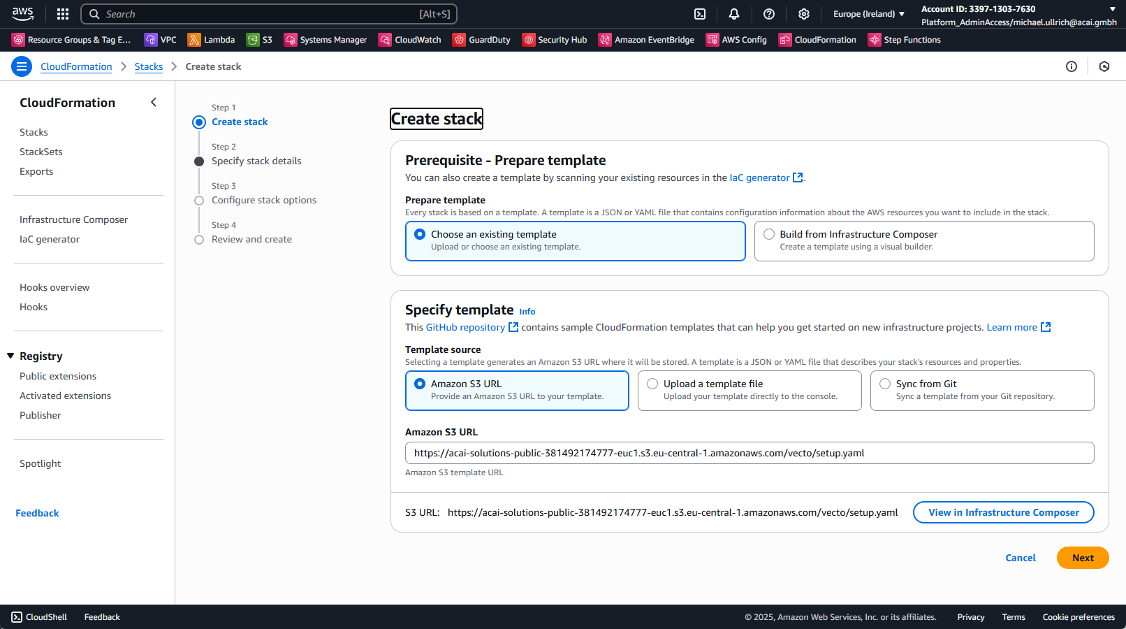Open Activated extensions in the sidebar
The image size is (1126, 629).
click(x=66, y=396)
